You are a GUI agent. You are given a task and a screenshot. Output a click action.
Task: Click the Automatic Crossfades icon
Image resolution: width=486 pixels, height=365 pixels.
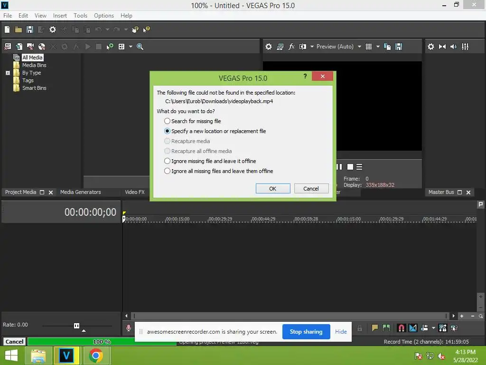click(x=413, y=328)
